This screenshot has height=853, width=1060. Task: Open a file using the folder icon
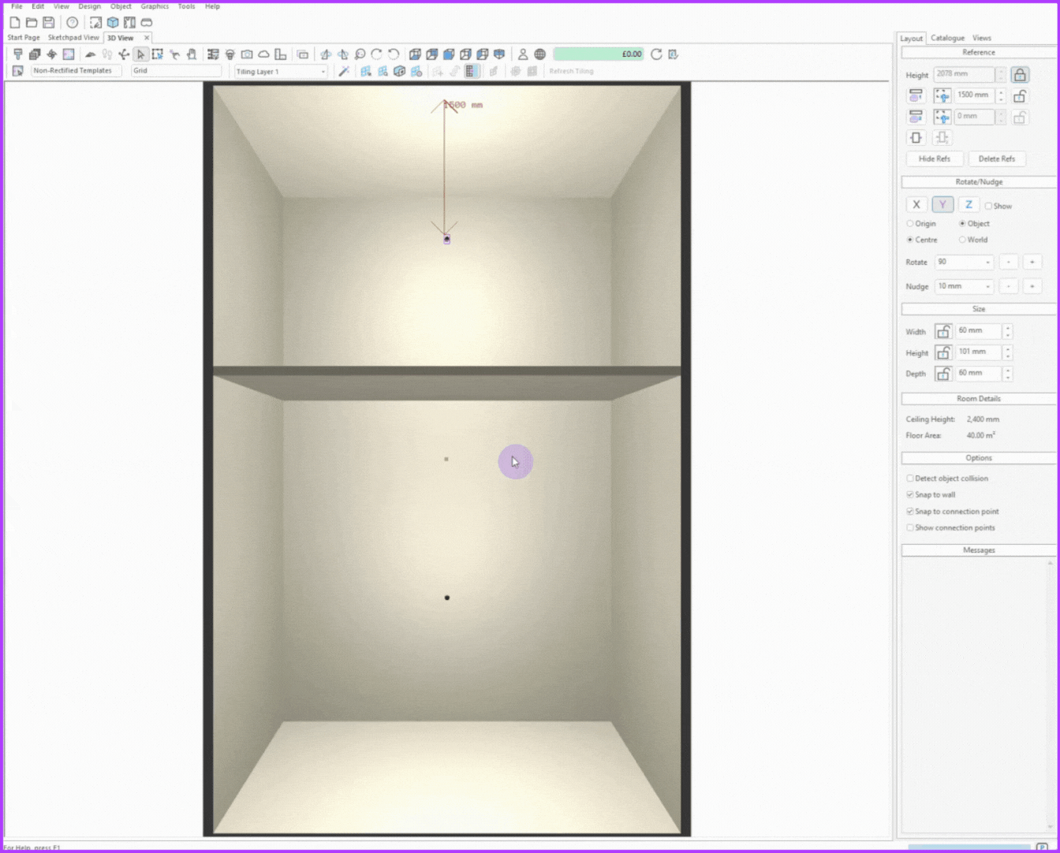click(32, 23)
